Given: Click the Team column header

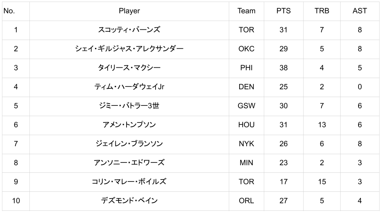Looking at the screenshot, I should coord(246,11).
